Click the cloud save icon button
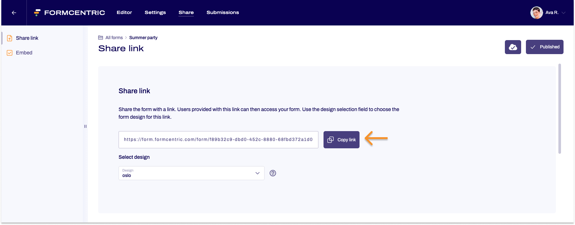 513,47
